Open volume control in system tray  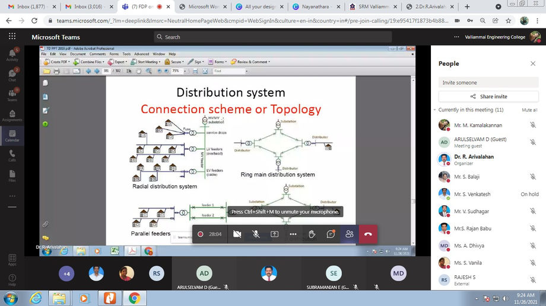[505, 299]
